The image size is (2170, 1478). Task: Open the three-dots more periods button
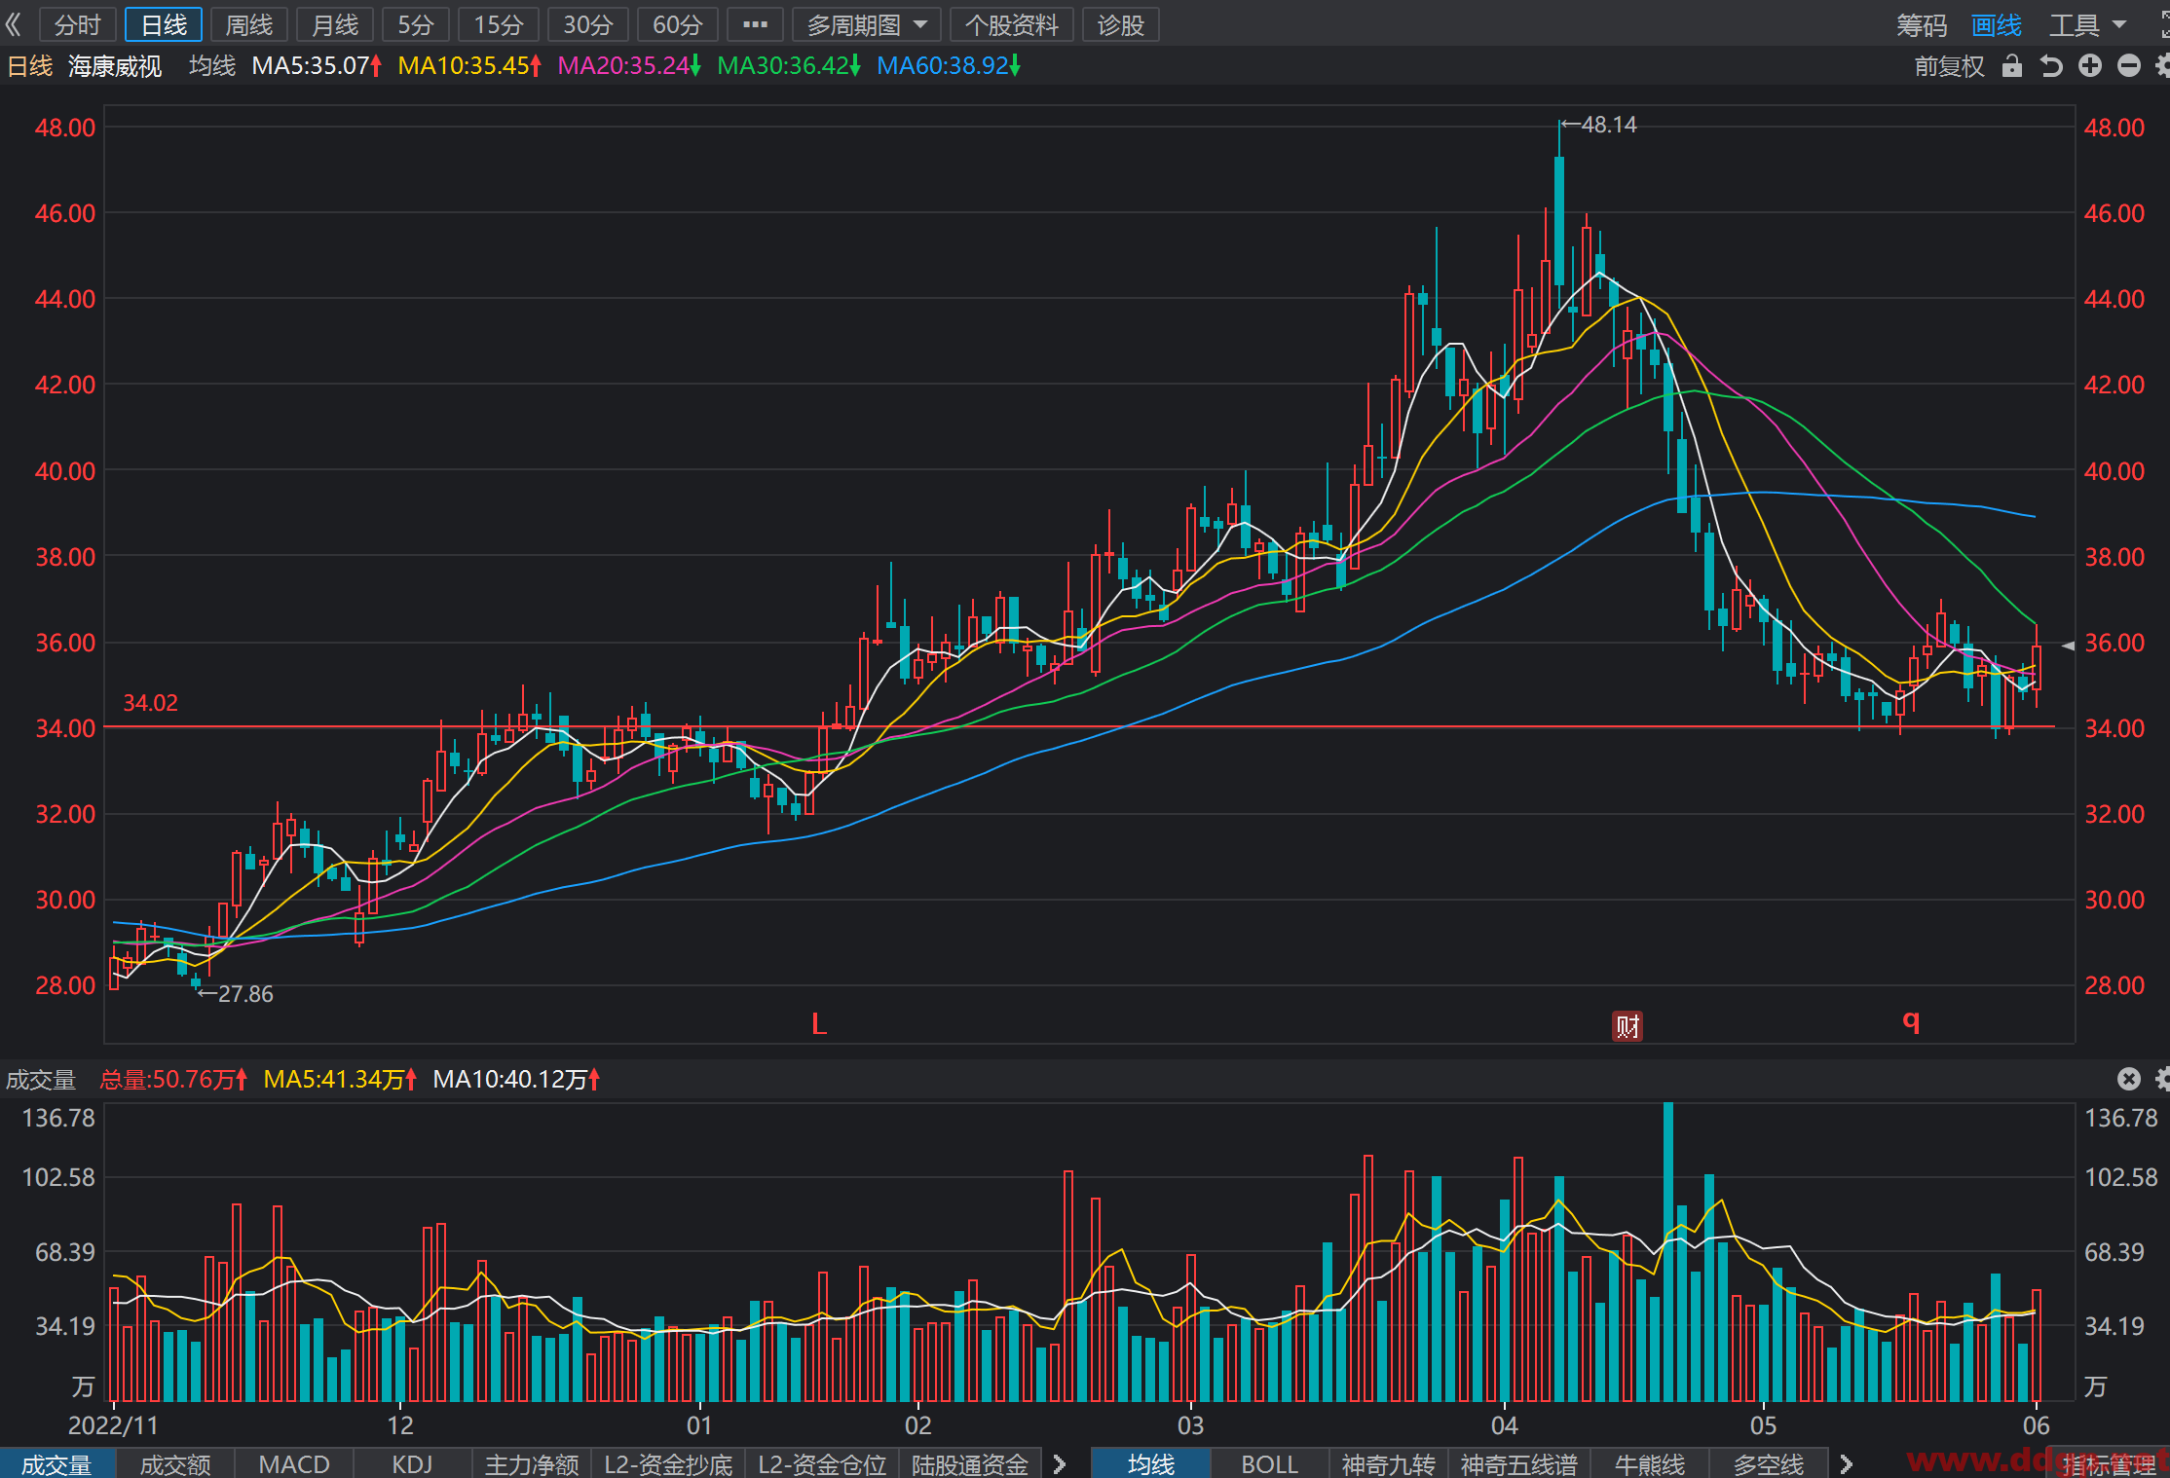(756, 24)
